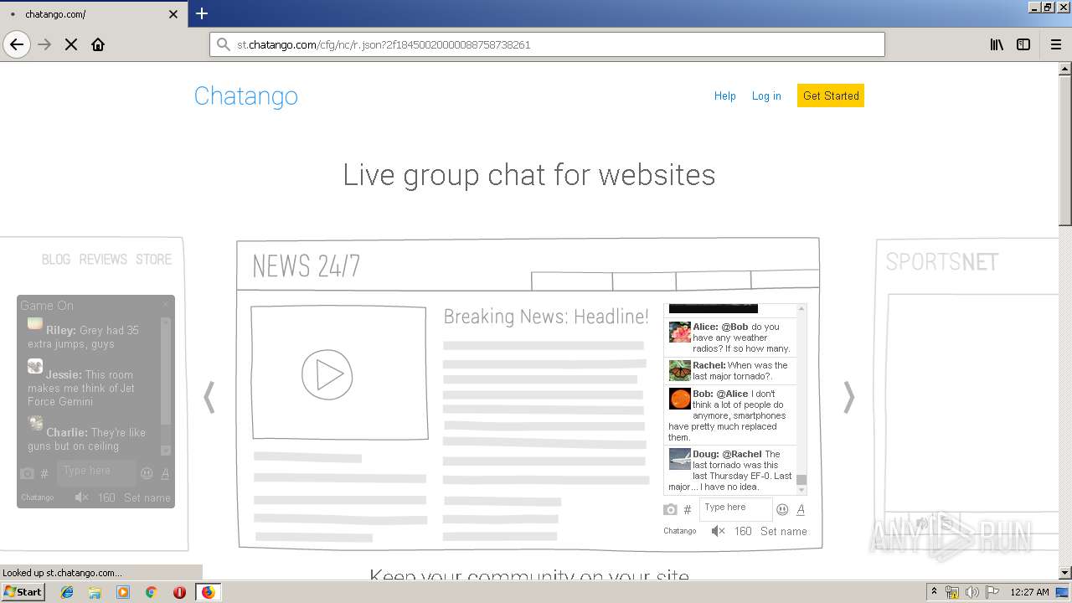Click the disabled forward arrow button
Screen dimensions: 1072x603
click(44, 44)
